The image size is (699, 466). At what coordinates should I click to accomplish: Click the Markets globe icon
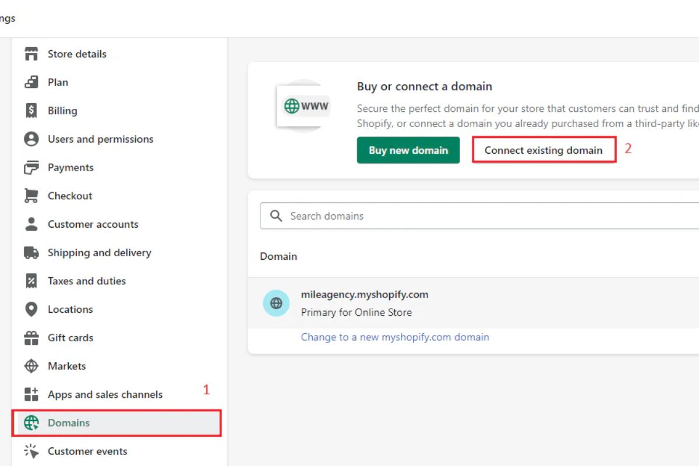pyautogui.click(x=31, y=366)
